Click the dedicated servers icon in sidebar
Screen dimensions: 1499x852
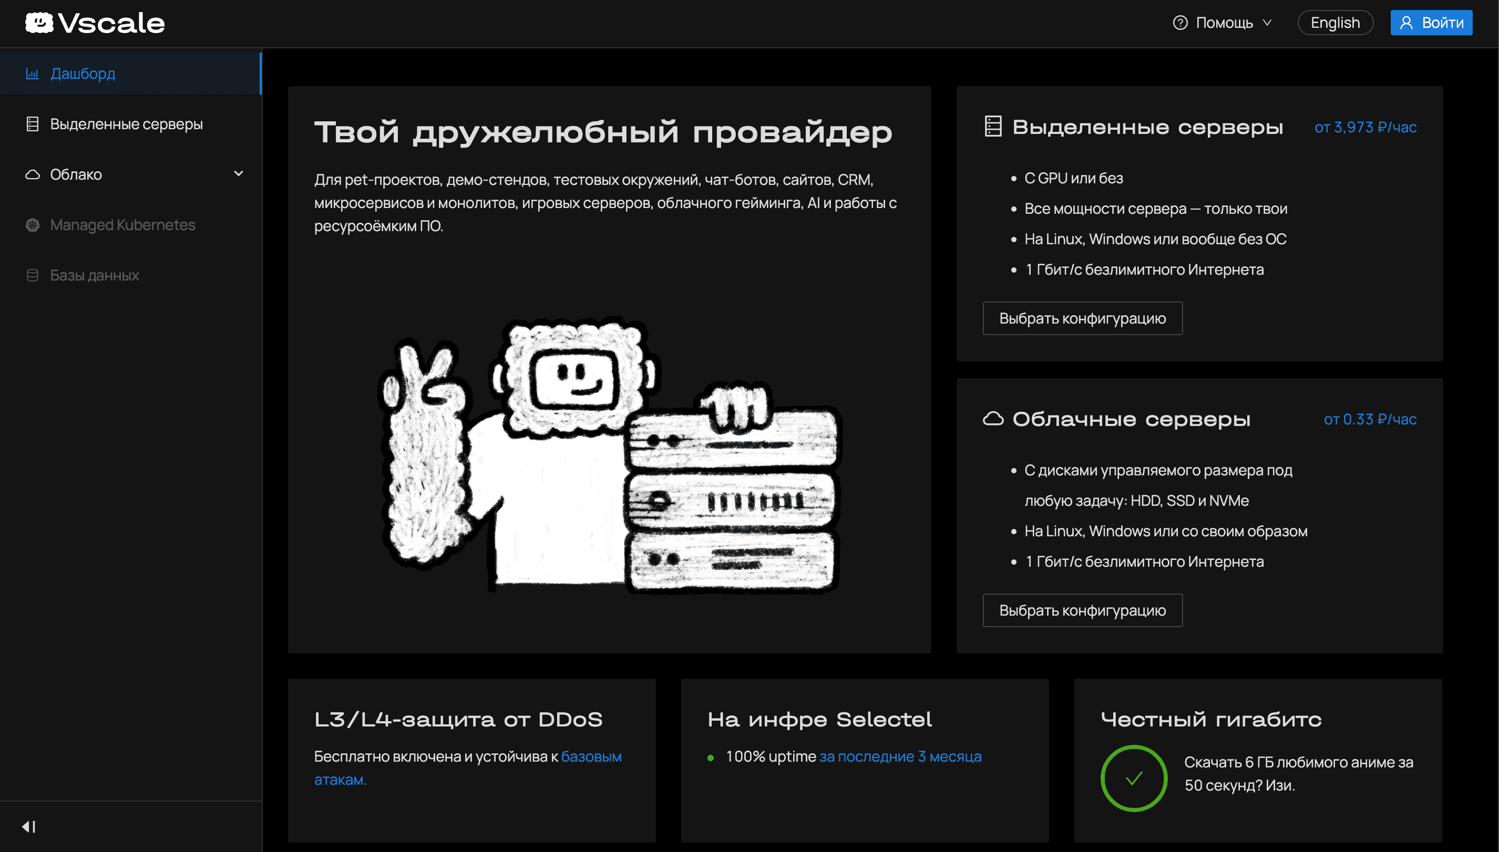coord(33,124)
